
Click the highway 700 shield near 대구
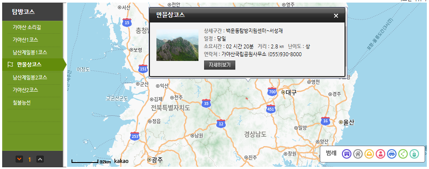pos(272,92)
